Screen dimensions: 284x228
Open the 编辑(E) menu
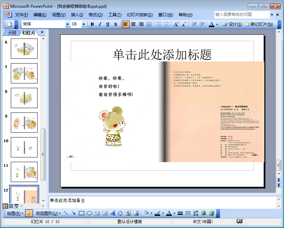(40, 15)
